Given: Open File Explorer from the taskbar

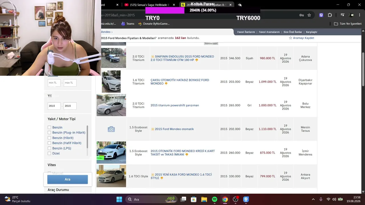Looking at the screenshot, I should (x=204, y=199).
